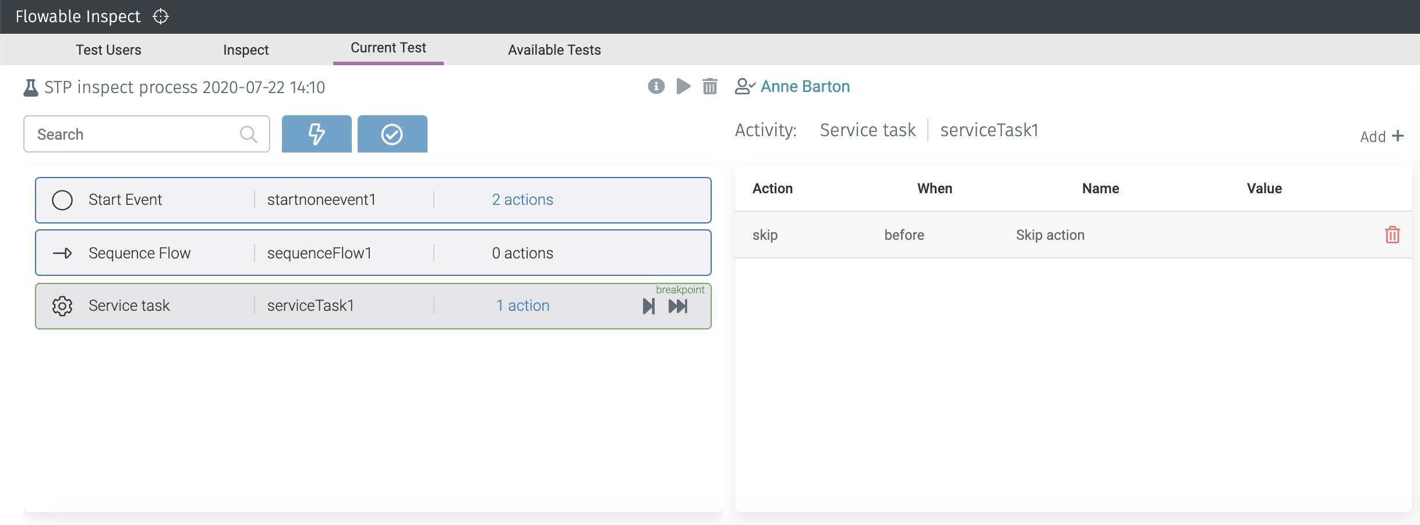
Task: Select the Sequence Flow row
Action: tap(373, 253)
